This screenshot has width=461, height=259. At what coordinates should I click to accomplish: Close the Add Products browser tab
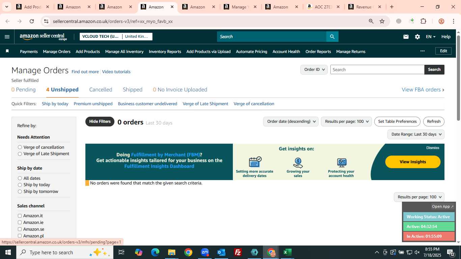click(48, 7)
